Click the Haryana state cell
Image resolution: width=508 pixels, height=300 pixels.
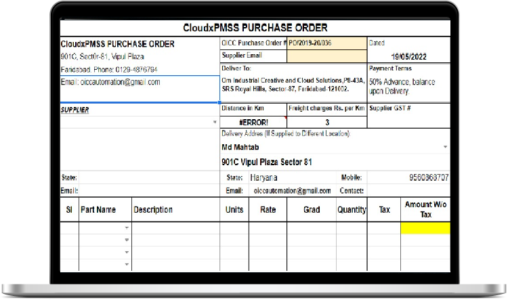tap(268, 177)
